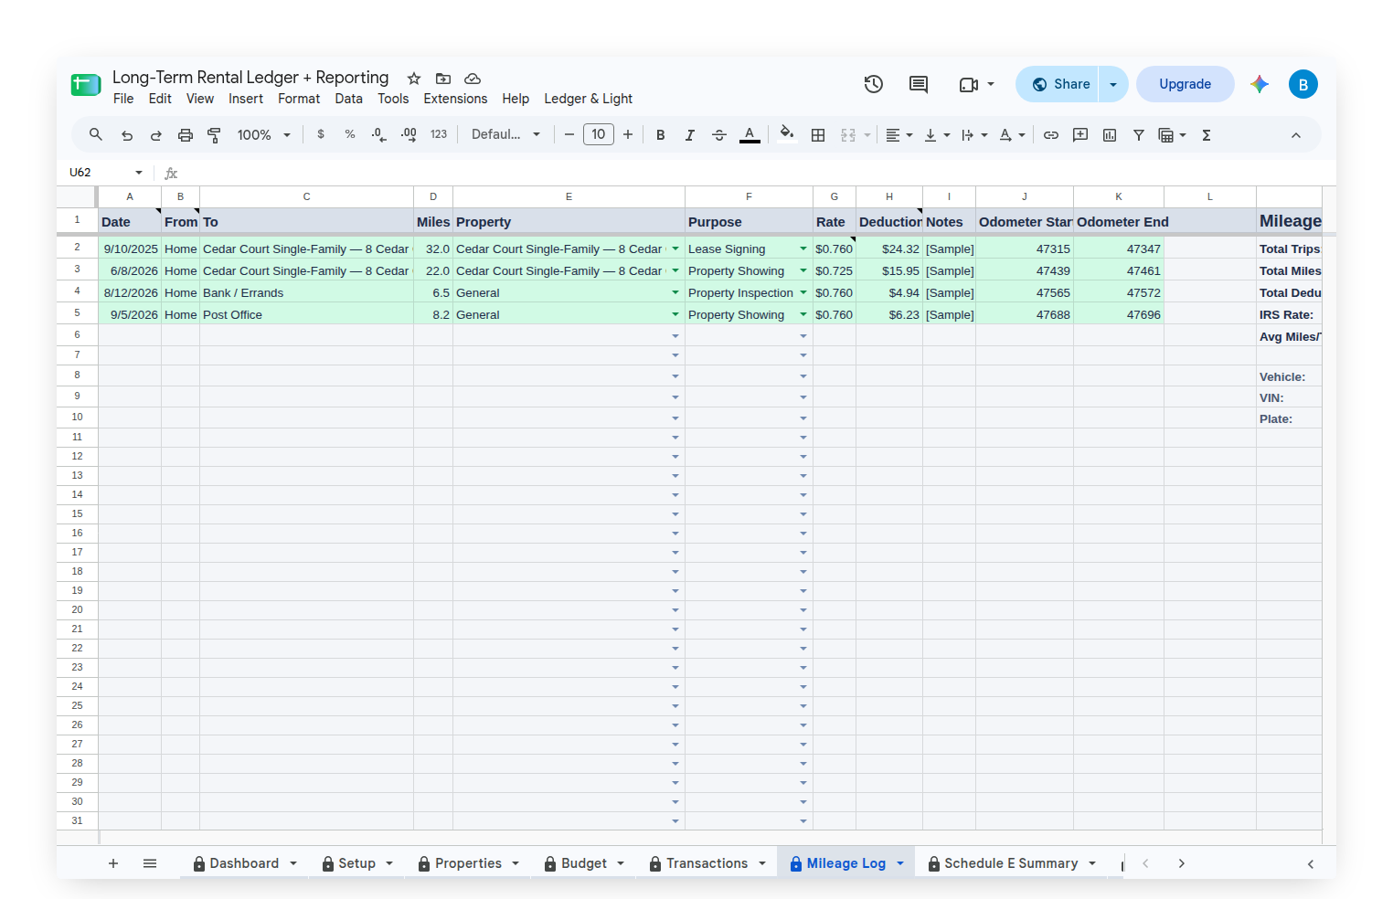Click the Upgrade button
The width and height of the screenshot is (1393, 899).
1185,84
